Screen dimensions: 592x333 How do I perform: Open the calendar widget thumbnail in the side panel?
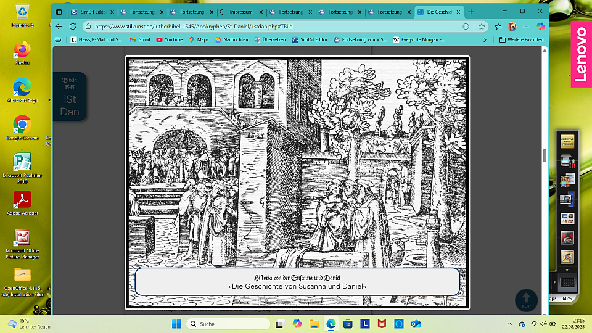tap(567, 282)
